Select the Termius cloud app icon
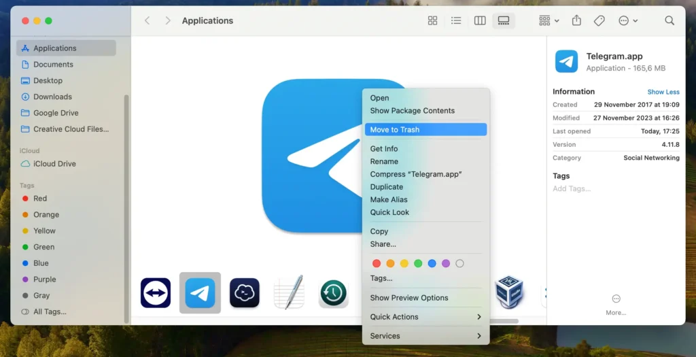The height and width of the screenshot is (357, 696). (245, 292)
